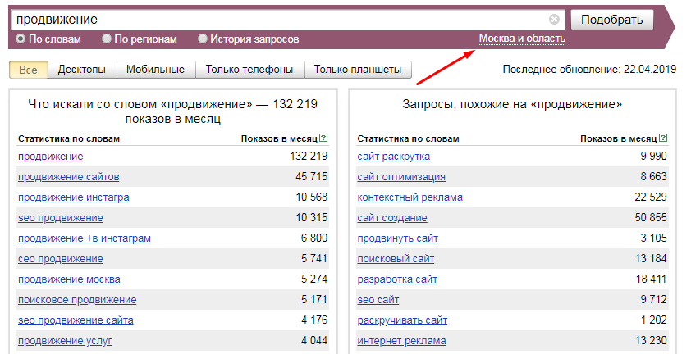The image size is (691, 354).
Task: Click the '9 990' impressions value
Action: (x=653, y=156)
